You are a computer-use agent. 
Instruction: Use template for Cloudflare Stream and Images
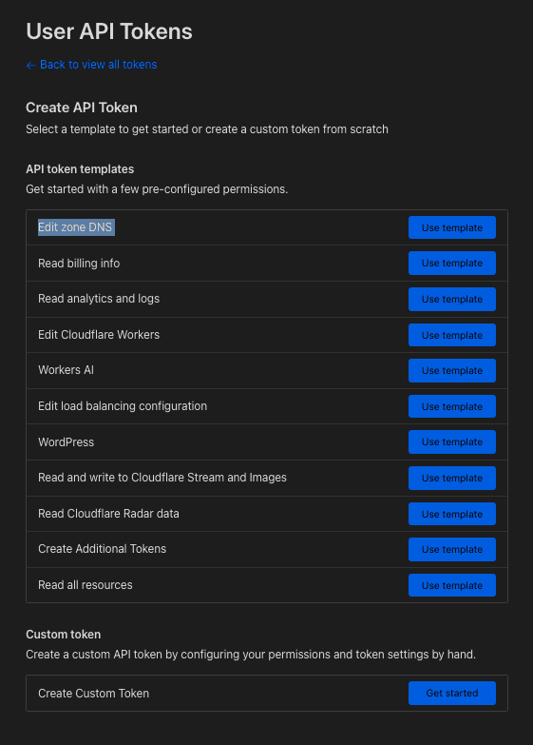452,478
